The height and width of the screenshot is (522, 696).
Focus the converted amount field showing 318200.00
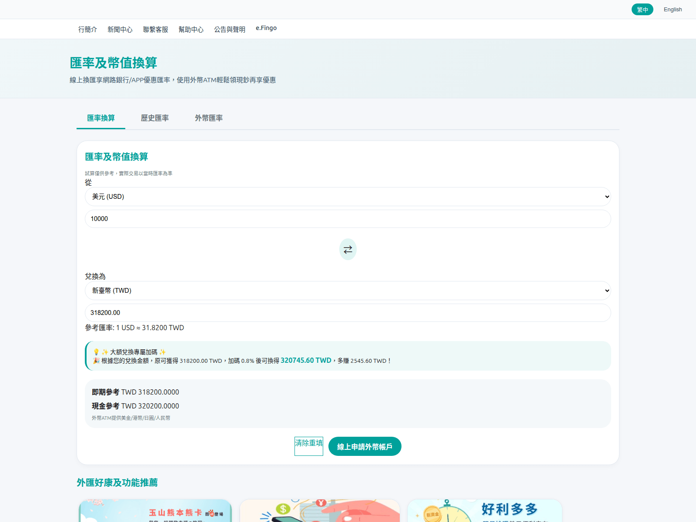348,313
